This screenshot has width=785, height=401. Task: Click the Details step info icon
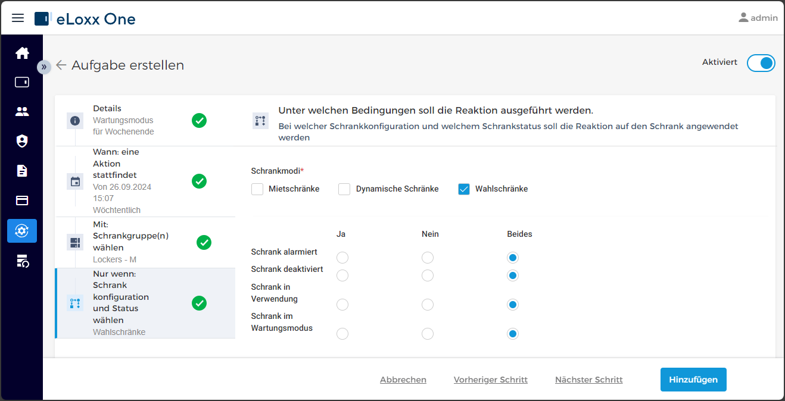coord(75,121)
